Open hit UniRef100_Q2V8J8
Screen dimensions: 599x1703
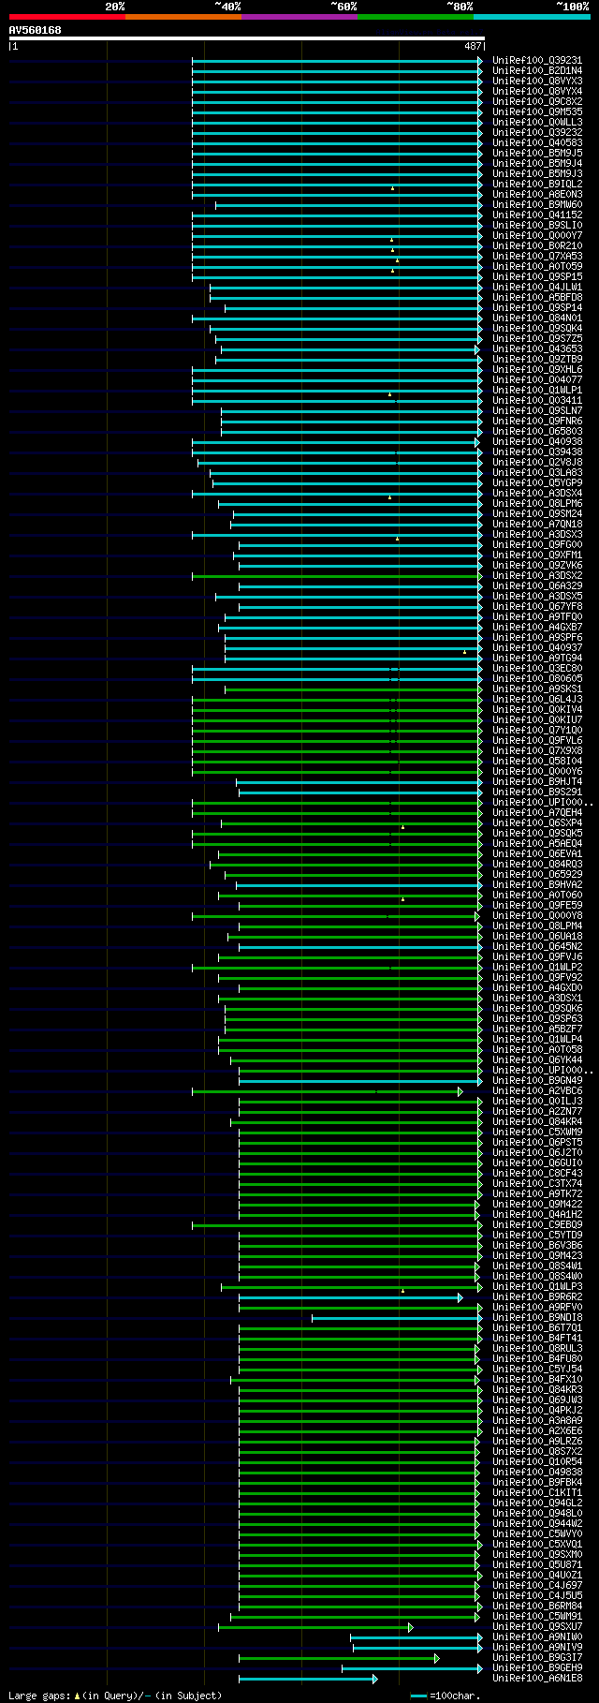(537, 463)
